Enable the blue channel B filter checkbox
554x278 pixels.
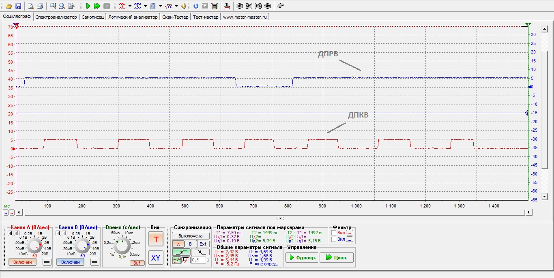click(334, 240)
